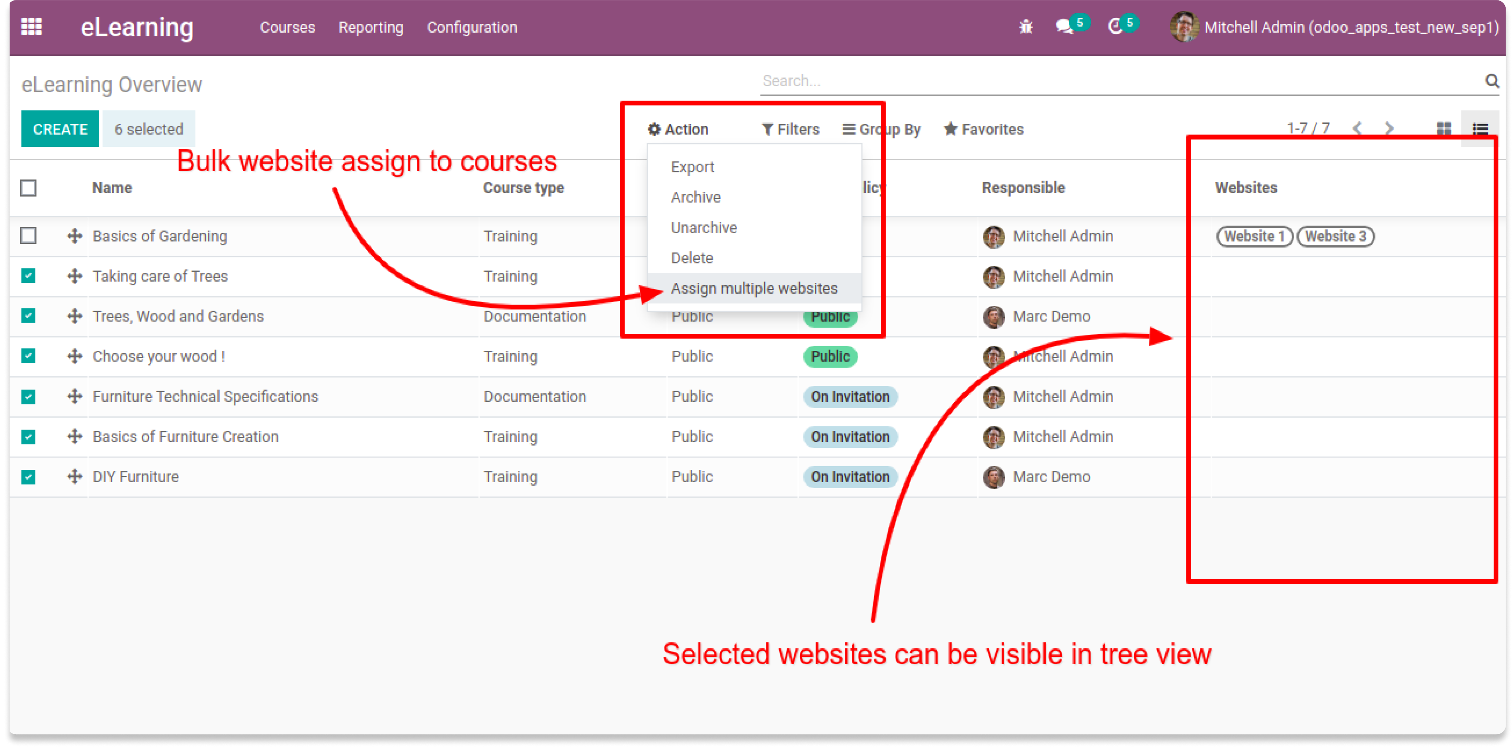Switch to kanban view icon
This screenshot has height=747, width=1512.
click(1443, 129)
